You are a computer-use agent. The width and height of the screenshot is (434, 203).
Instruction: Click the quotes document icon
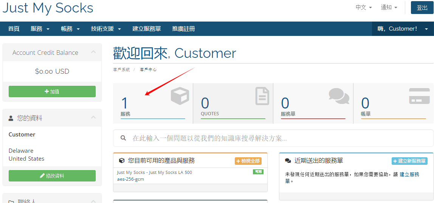point(262,96)
